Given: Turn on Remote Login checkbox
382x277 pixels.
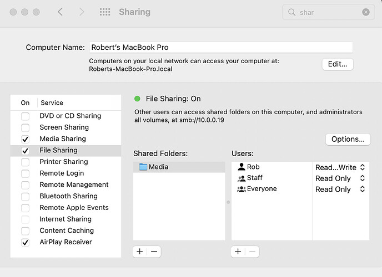Looking at the screenshot, I should click(25, 173).
